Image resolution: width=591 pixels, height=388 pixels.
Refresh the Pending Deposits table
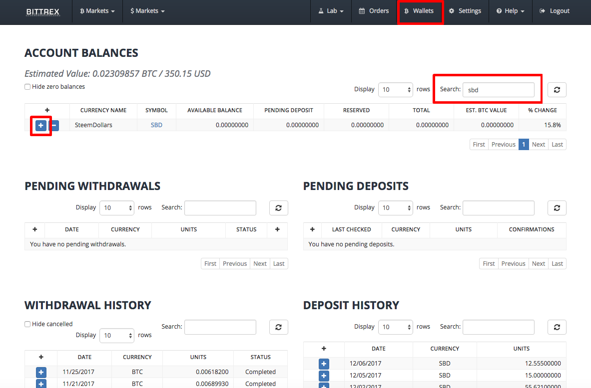tap(557, 208)
